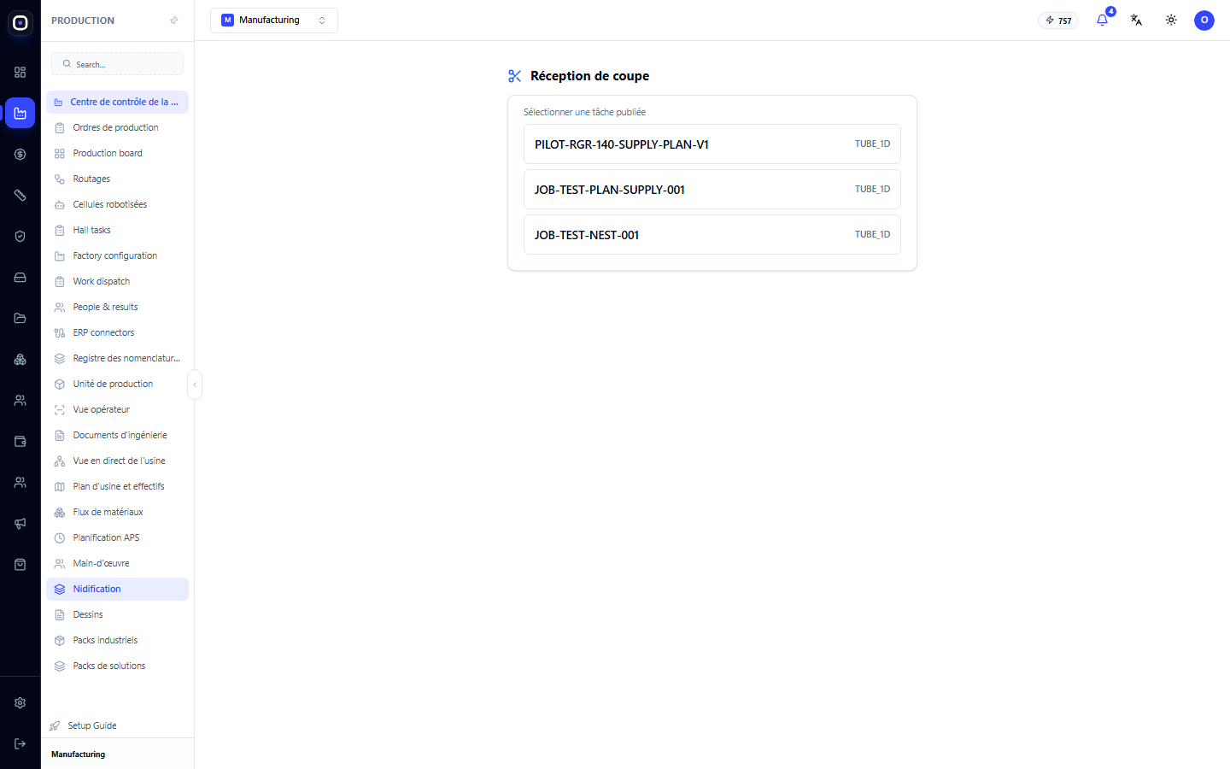
Task: Collapse the sidebar with the chevron handle
Action: (195, 384)
